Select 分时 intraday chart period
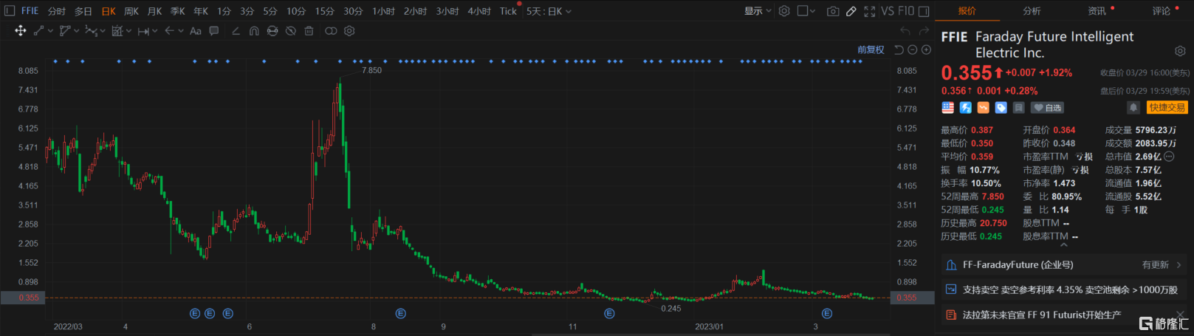 pos(57,11)
